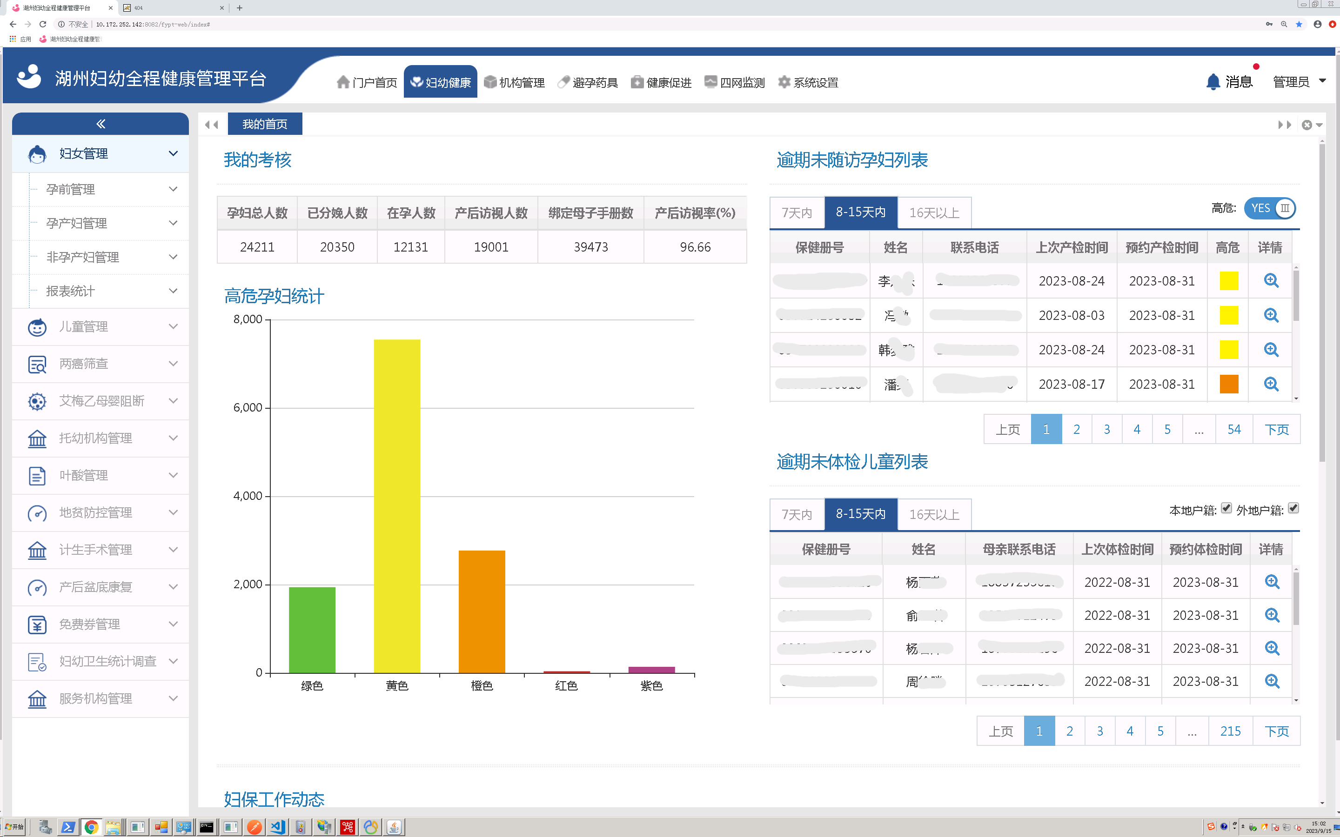This screenshot has height=837, width=1340.
Task: Open the command prompt taskbar icon
Action: click(207, 827)
